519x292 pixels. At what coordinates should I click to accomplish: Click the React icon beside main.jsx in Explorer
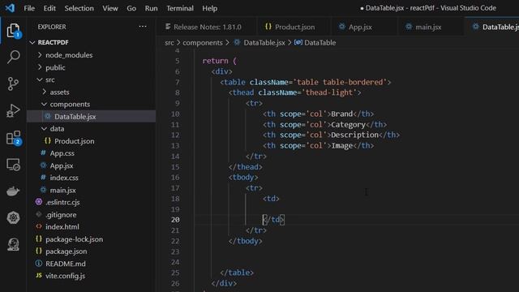pos(43,190)
